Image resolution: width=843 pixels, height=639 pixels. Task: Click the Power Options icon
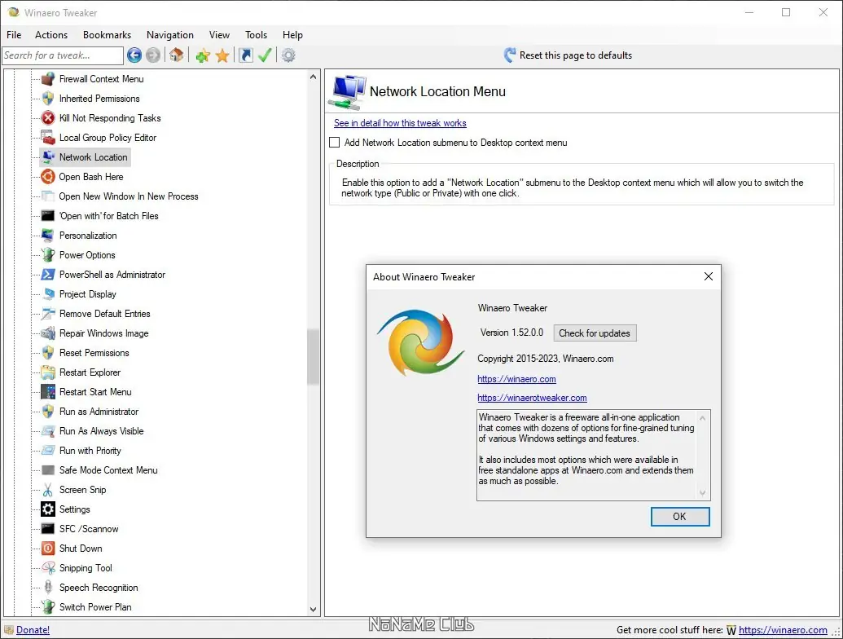pyautogui.click(x=48, y=255)
